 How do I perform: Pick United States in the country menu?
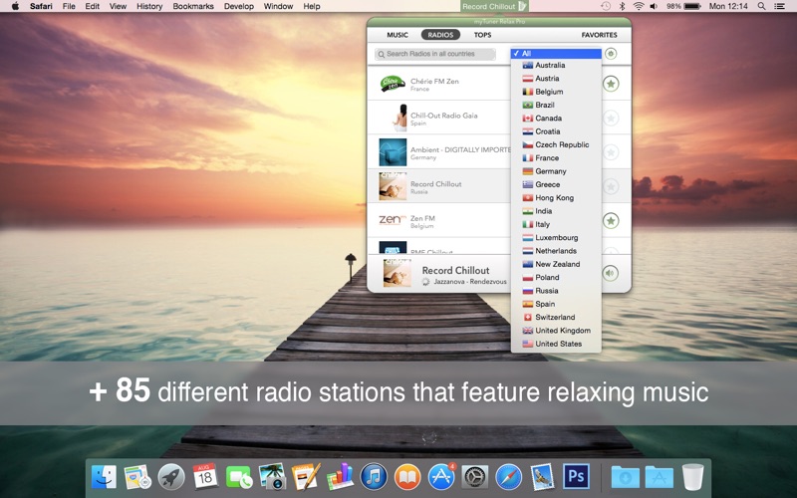(556, 344)
